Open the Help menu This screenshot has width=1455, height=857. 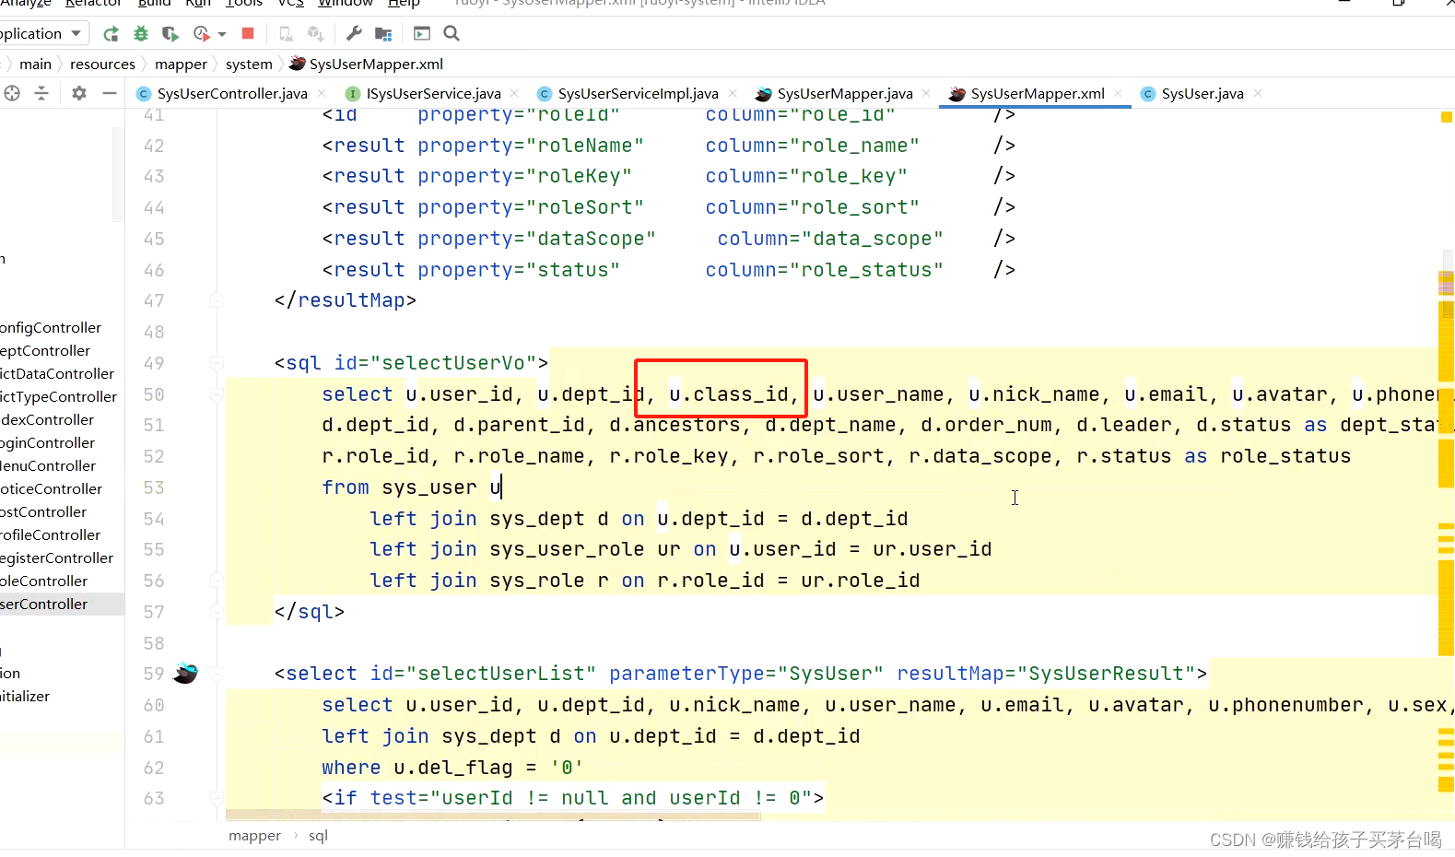coord(405,4)
